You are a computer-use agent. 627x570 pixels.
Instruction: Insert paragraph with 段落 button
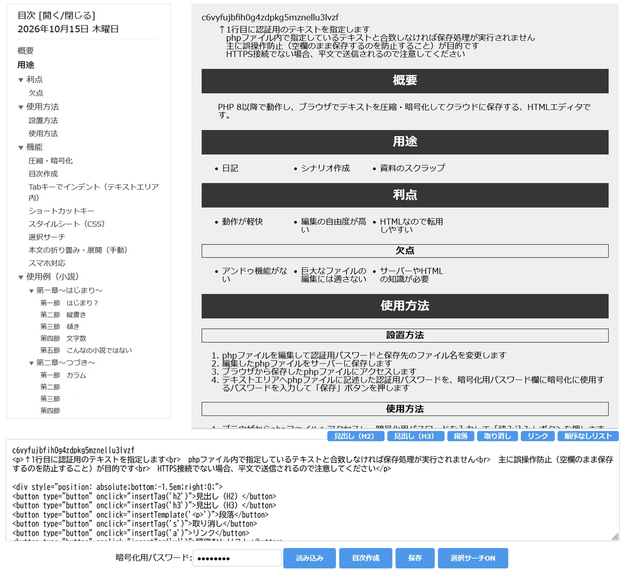[x=461, y=436]
